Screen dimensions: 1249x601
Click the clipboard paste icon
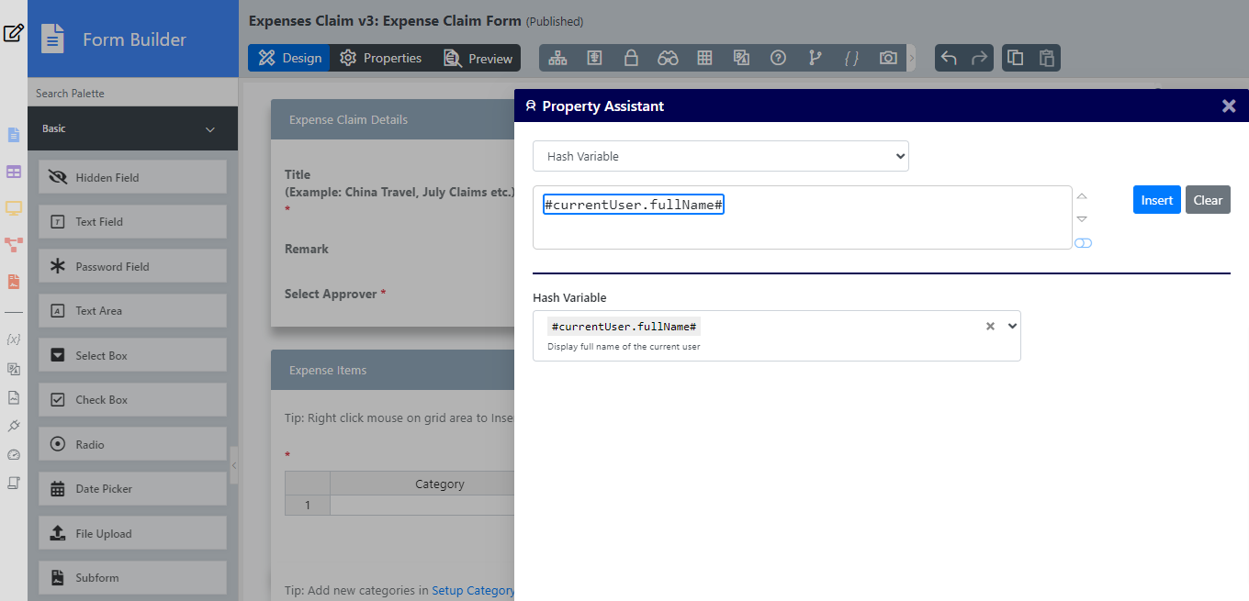pyautogui.click(x=1046, y=58)
